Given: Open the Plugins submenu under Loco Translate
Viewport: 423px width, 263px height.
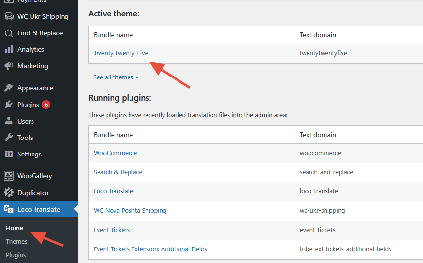Looking at the screenshot, I should point(16,255).
